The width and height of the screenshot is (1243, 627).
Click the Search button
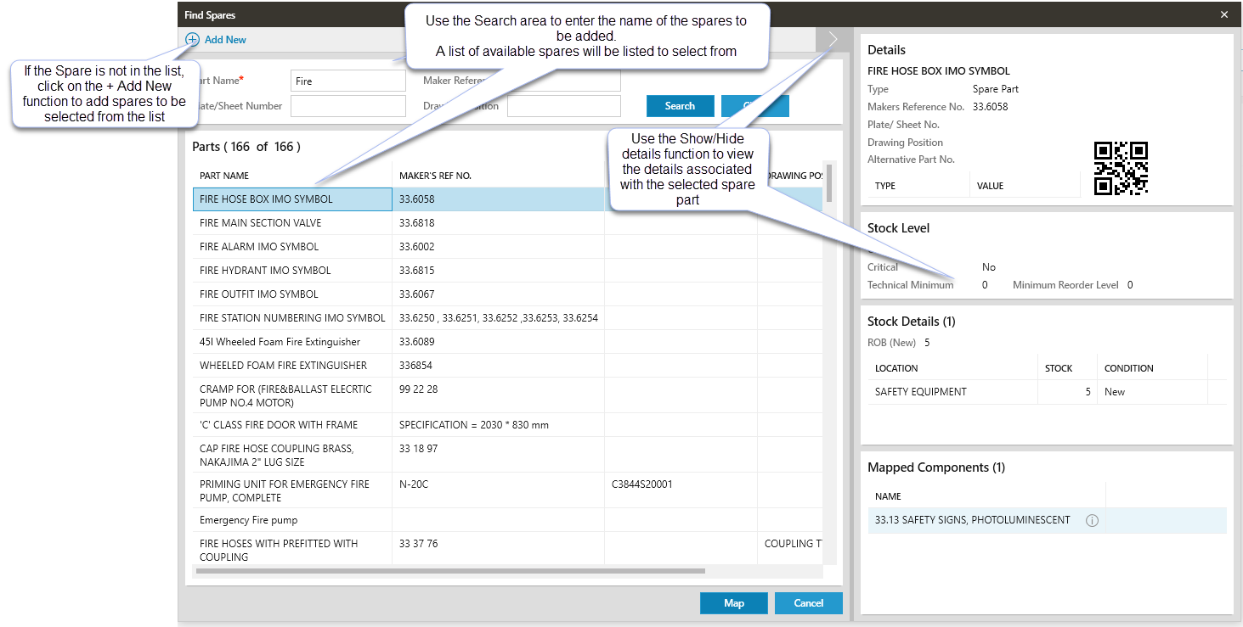[680, 106]
